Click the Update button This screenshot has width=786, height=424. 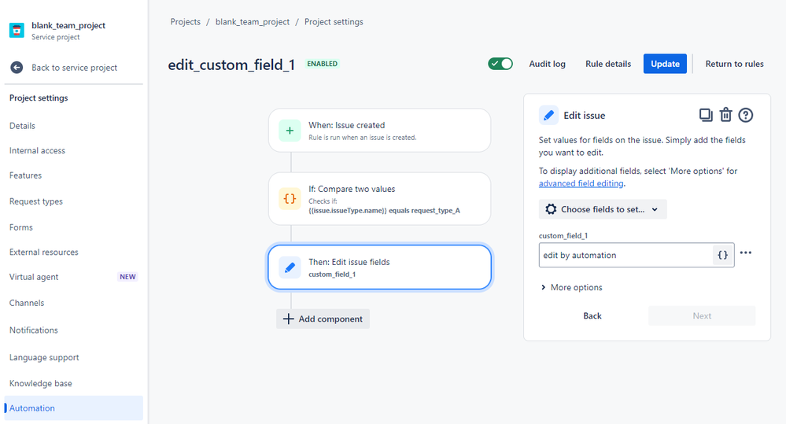(665, 64)
